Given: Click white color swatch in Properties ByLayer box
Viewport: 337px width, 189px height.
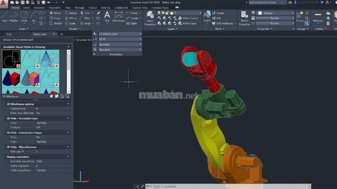Looking at the screenshot, I should [x=260, y=13].
